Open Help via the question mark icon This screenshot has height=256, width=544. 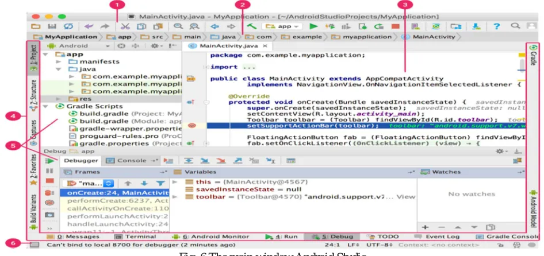(x=497, y=26)
